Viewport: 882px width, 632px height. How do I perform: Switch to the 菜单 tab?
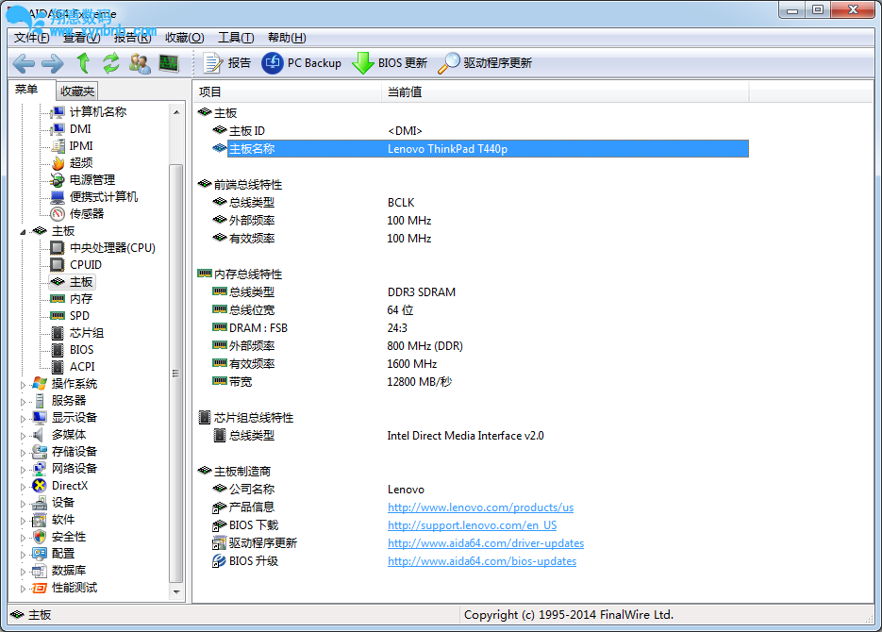(x=26, y=90)
